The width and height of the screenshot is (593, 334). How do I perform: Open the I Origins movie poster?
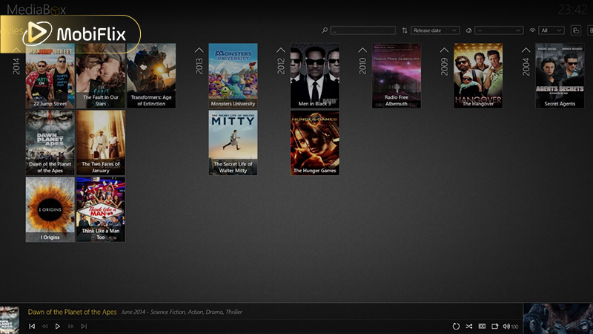(x=50, y=209)
